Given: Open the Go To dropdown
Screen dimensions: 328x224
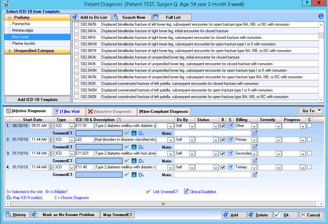Looking at the screenshot, I should [311, 111].
